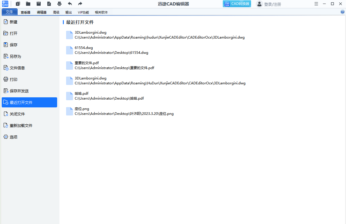Open 文件信息 from the sidebar
This screenshot has width=346, height=224.
(29, 68)
